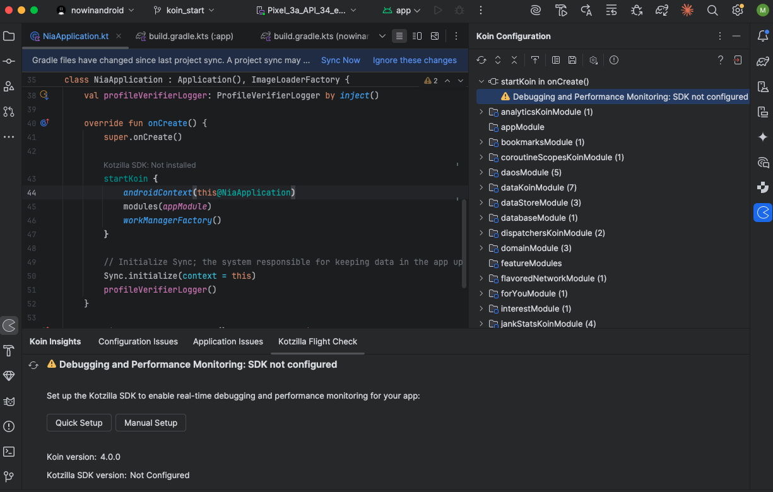Click Collapse All in Koin Configuration toolbar
This screenshot has height=492, width=773.
[x=514, y=60]
